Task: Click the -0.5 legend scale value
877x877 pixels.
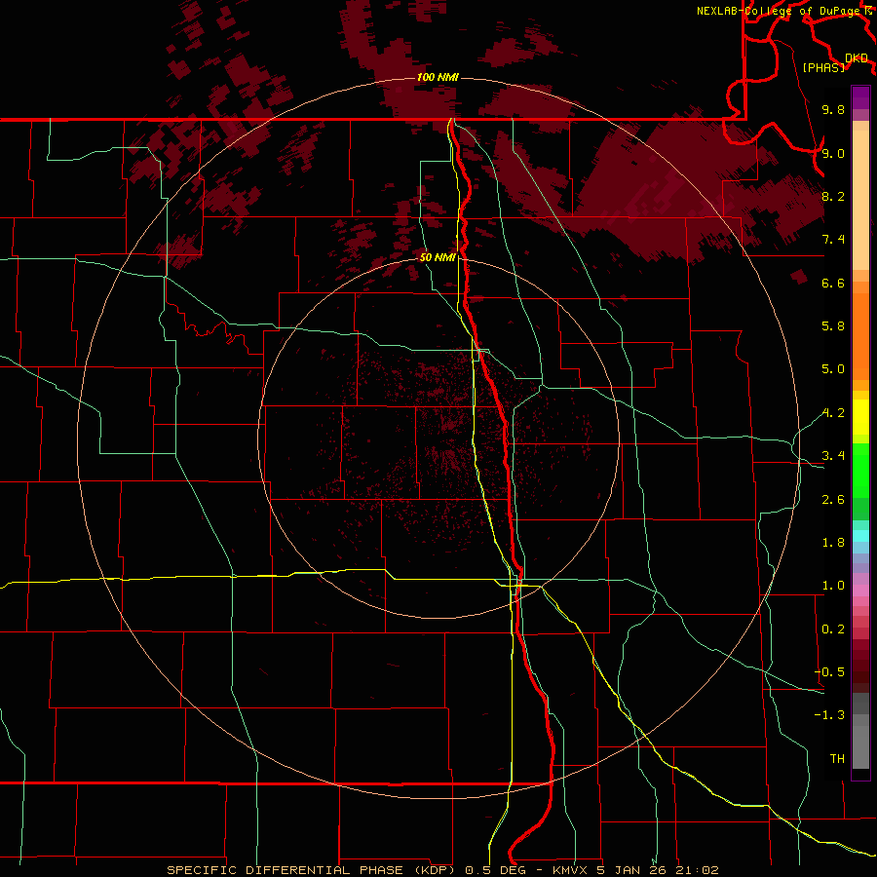Action: tap(829, 672)
